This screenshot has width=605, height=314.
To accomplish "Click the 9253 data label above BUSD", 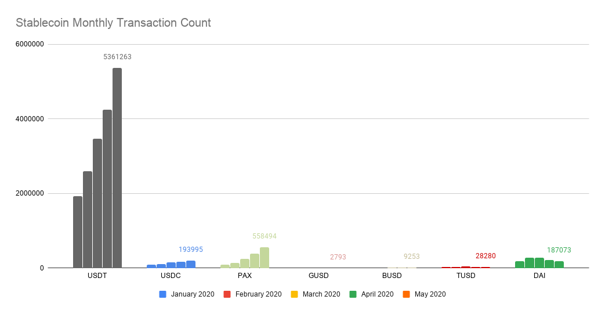I will 412,257.
